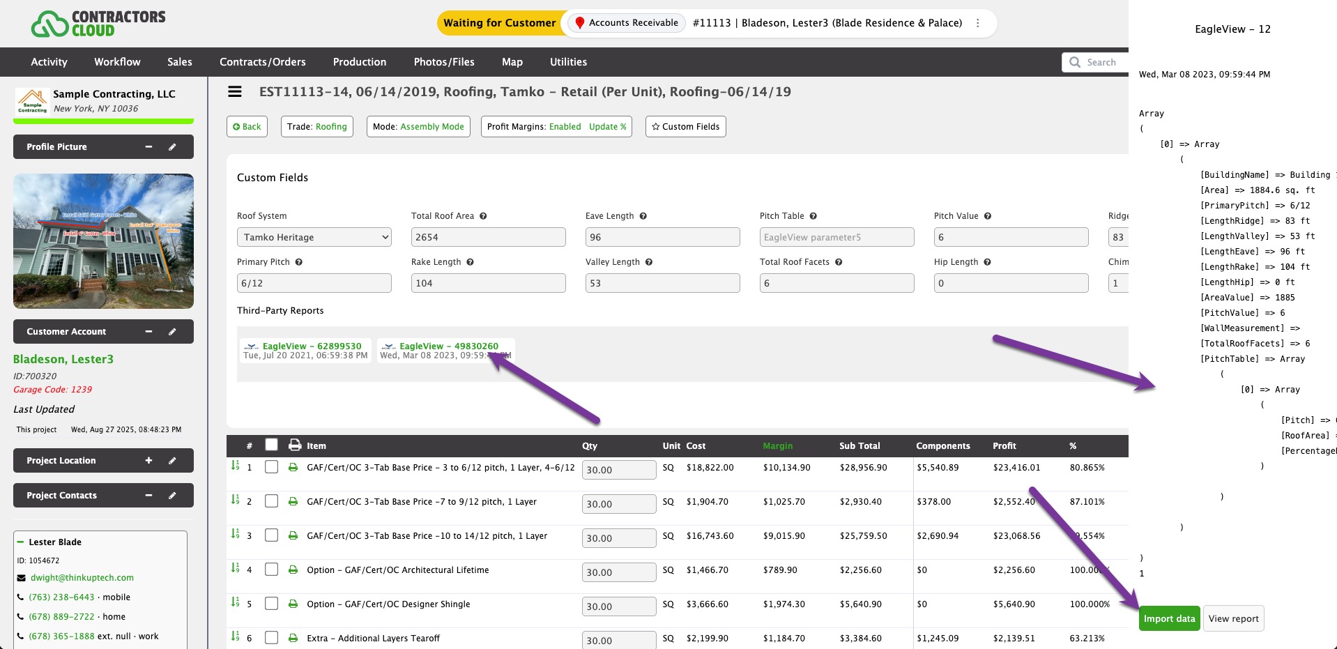Open the Roof System dropdown
Screen dimensions: 1337x649
314,237
